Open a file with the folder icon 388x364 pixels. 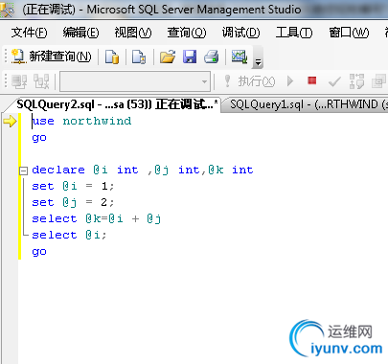[168, 57]
